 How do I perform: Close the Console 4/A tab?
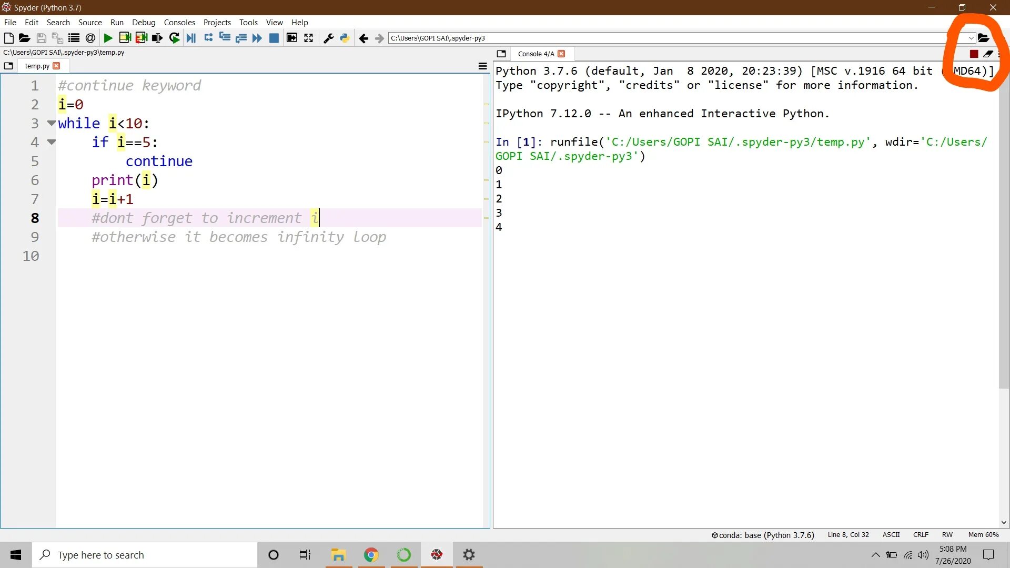pos(561,54)
